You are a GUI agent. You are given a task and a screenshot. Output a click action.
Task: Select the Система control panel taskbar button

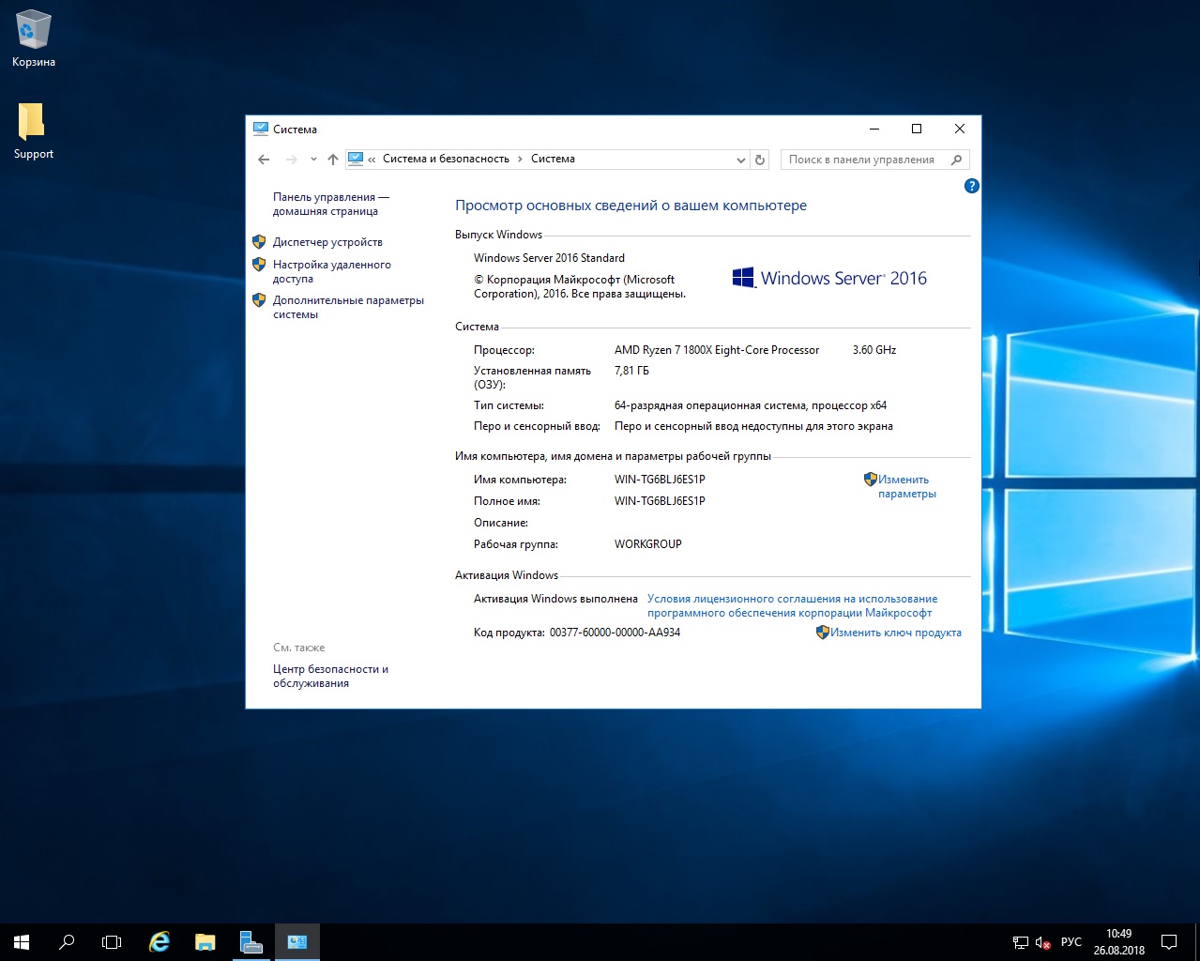(297, 942)
